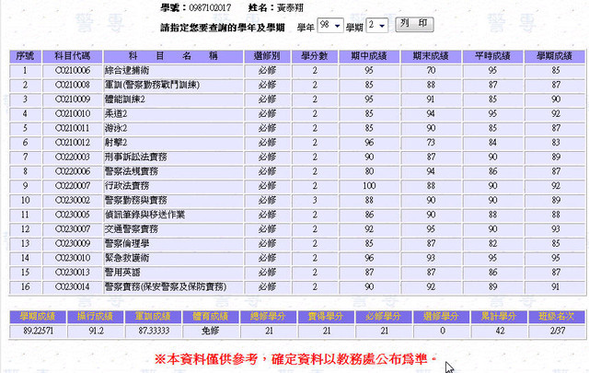Click course code C0230002
Viewport: 589px width, 373px height.
click(73, 200)
